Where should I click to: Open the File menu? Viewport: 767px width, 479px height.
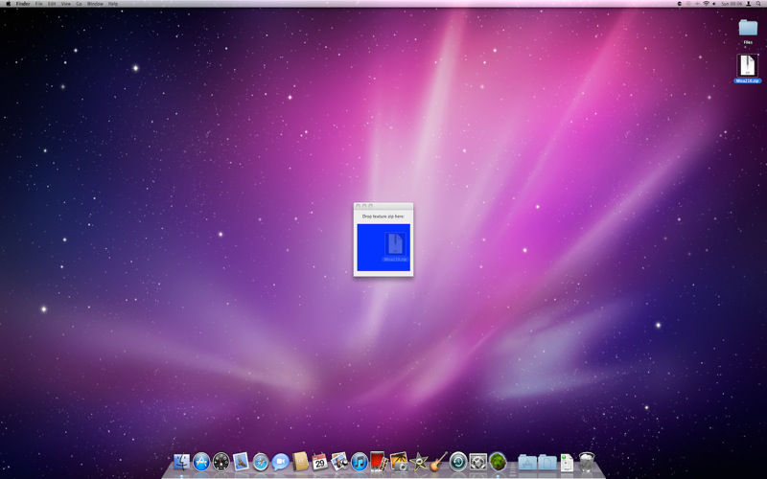click(x=39, y=4)
